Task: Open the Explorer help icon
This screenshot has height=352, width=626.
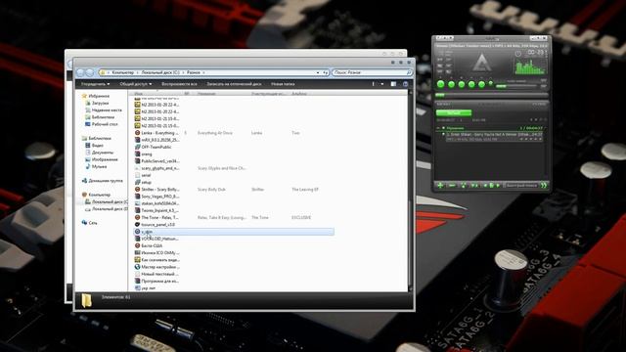Action: point(406,84)
